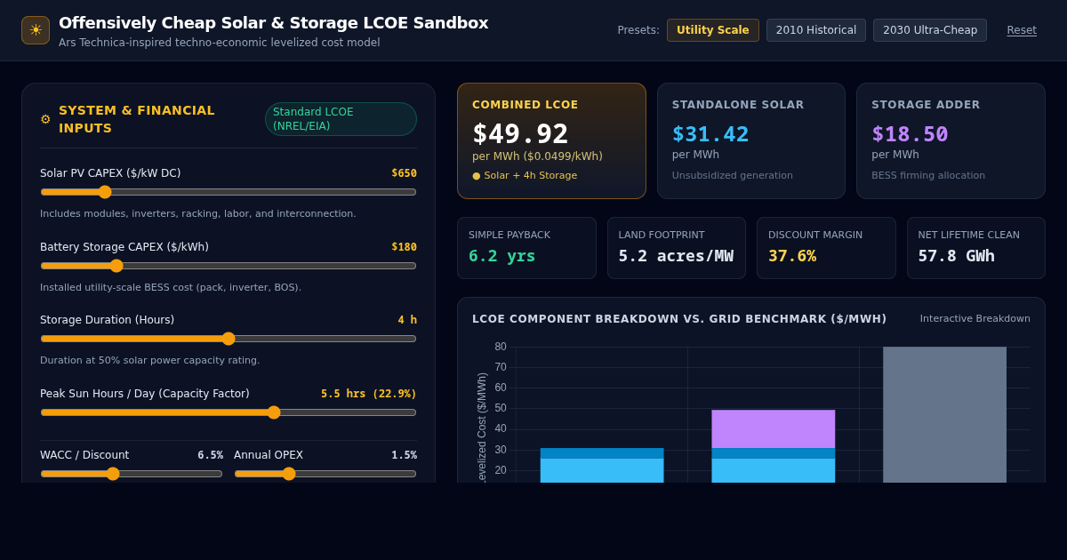Click the Interactive Breakdown label
The width and height of the screenshot is (1067, 560).
(x=975, y=319)
